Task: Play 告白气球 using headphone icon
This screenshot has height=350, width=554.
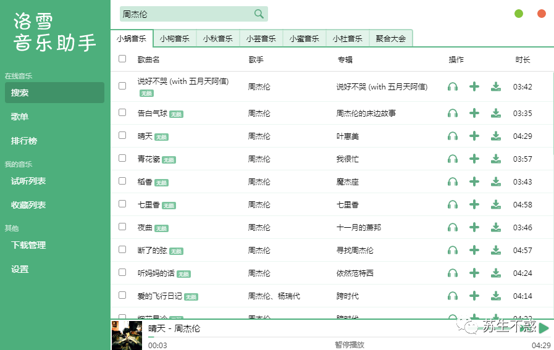Action: (453, 113)
